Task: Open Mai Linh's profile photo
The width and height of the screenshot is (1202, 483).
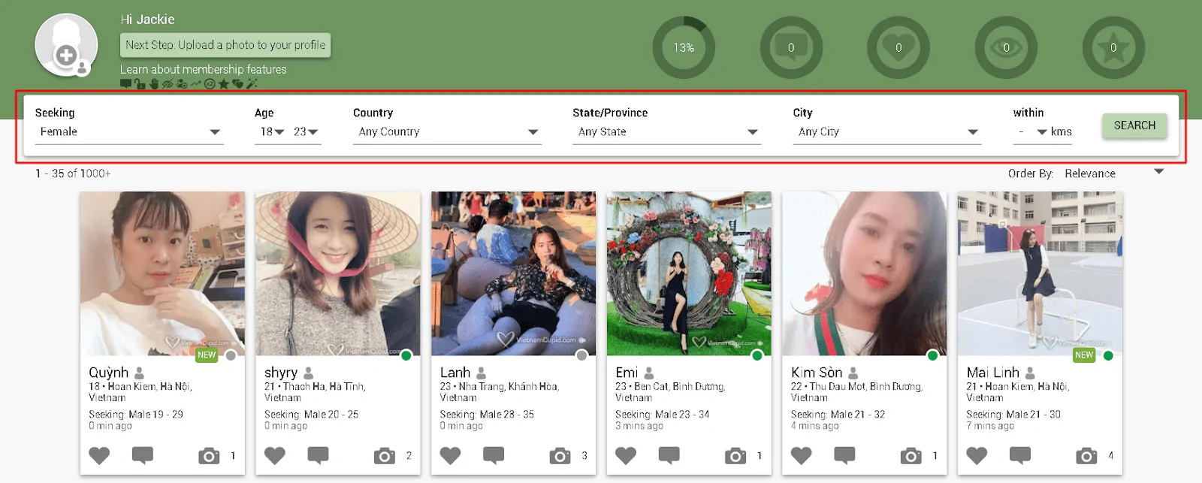Action: [x=1040, y=273]
